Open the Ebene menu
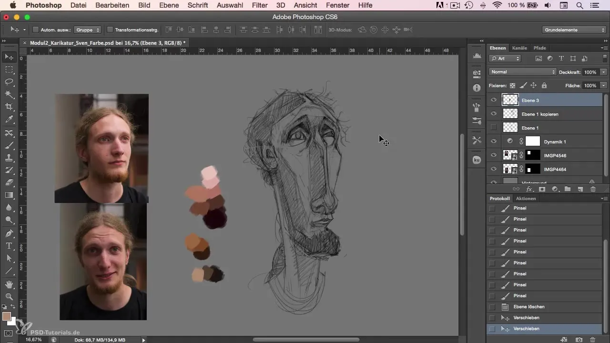Image resolution: width=610 pixels, height=343 pixels. 169,5
